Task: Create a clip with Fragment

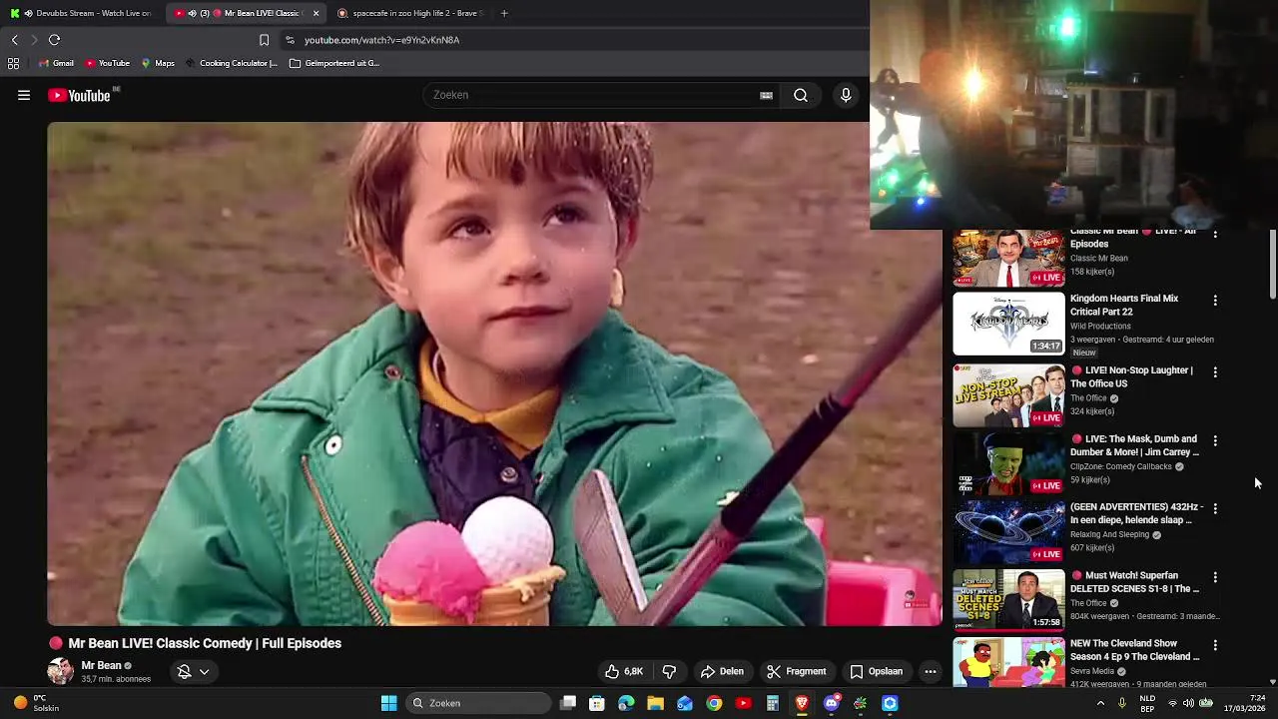Action: pos(797,671)
